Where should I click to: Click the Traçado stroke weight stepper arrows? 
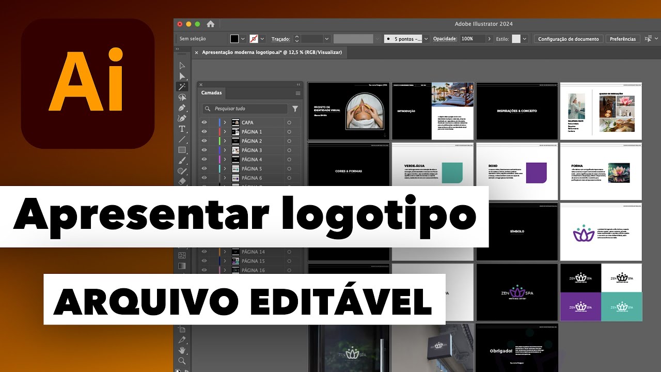(x=296, y=39)
